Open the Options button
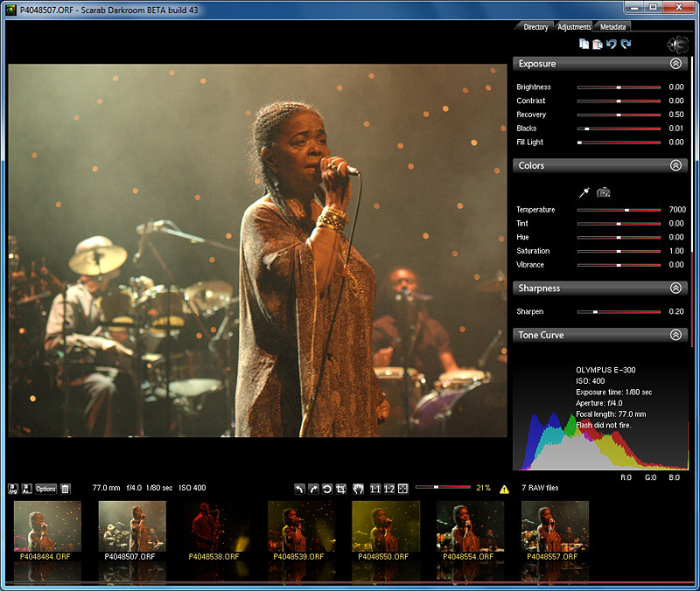The height and width of the screenshot is (591, 700). [45, 489]
